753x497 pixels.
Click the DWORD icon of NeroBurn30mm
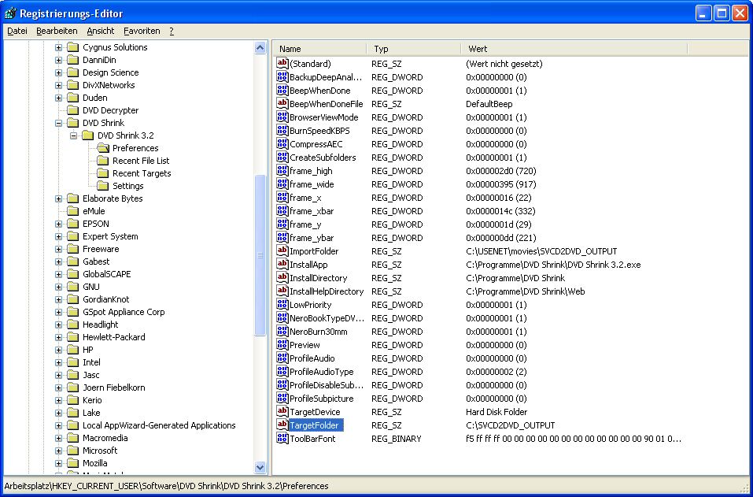click(x=282, y=332)
